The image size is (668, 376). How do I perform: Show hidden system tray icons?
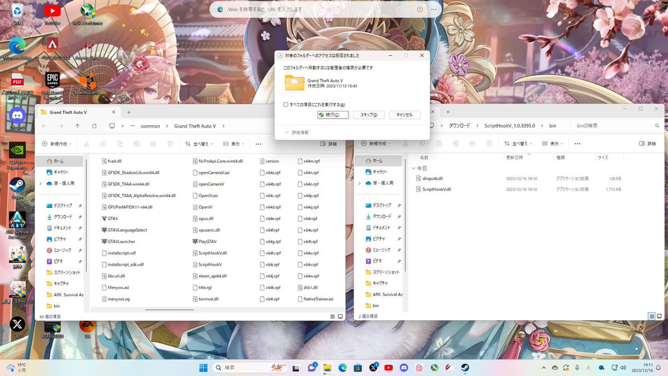coord(545,368)
